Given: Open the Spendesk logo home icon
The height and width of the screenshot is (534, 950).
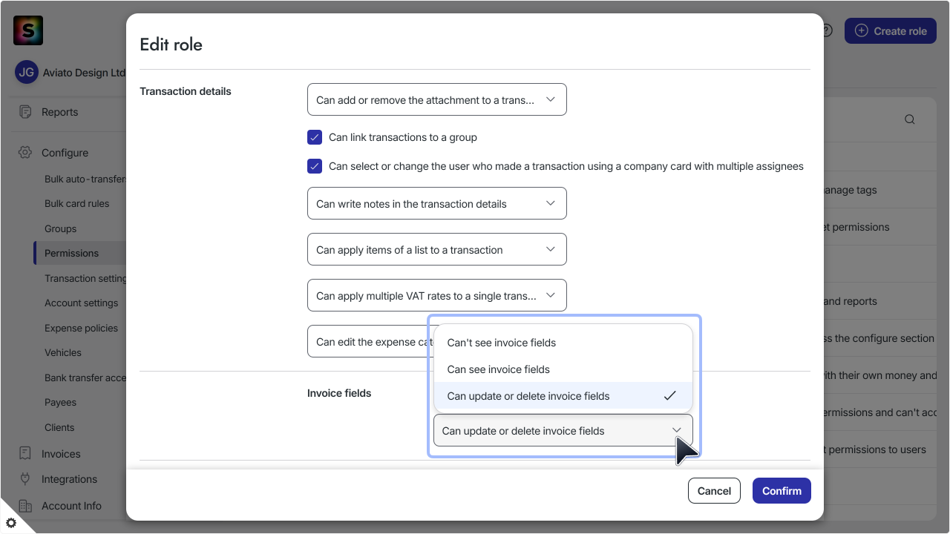Looking at the screenshot, I should click(x=28, y=30).
